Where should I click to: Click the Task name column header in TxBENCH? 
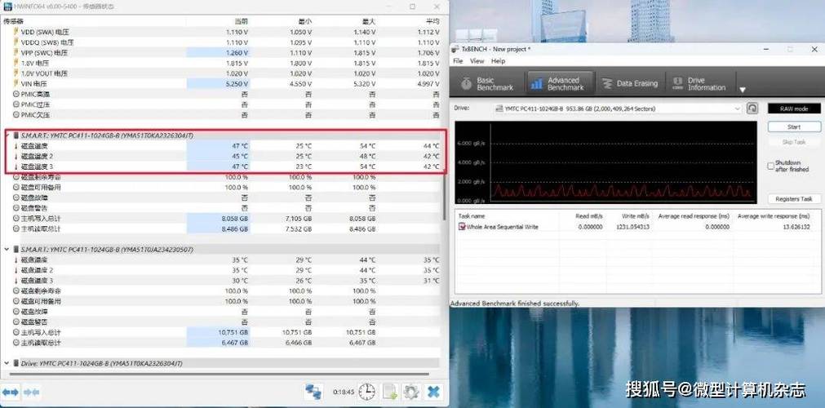point(472,216)
